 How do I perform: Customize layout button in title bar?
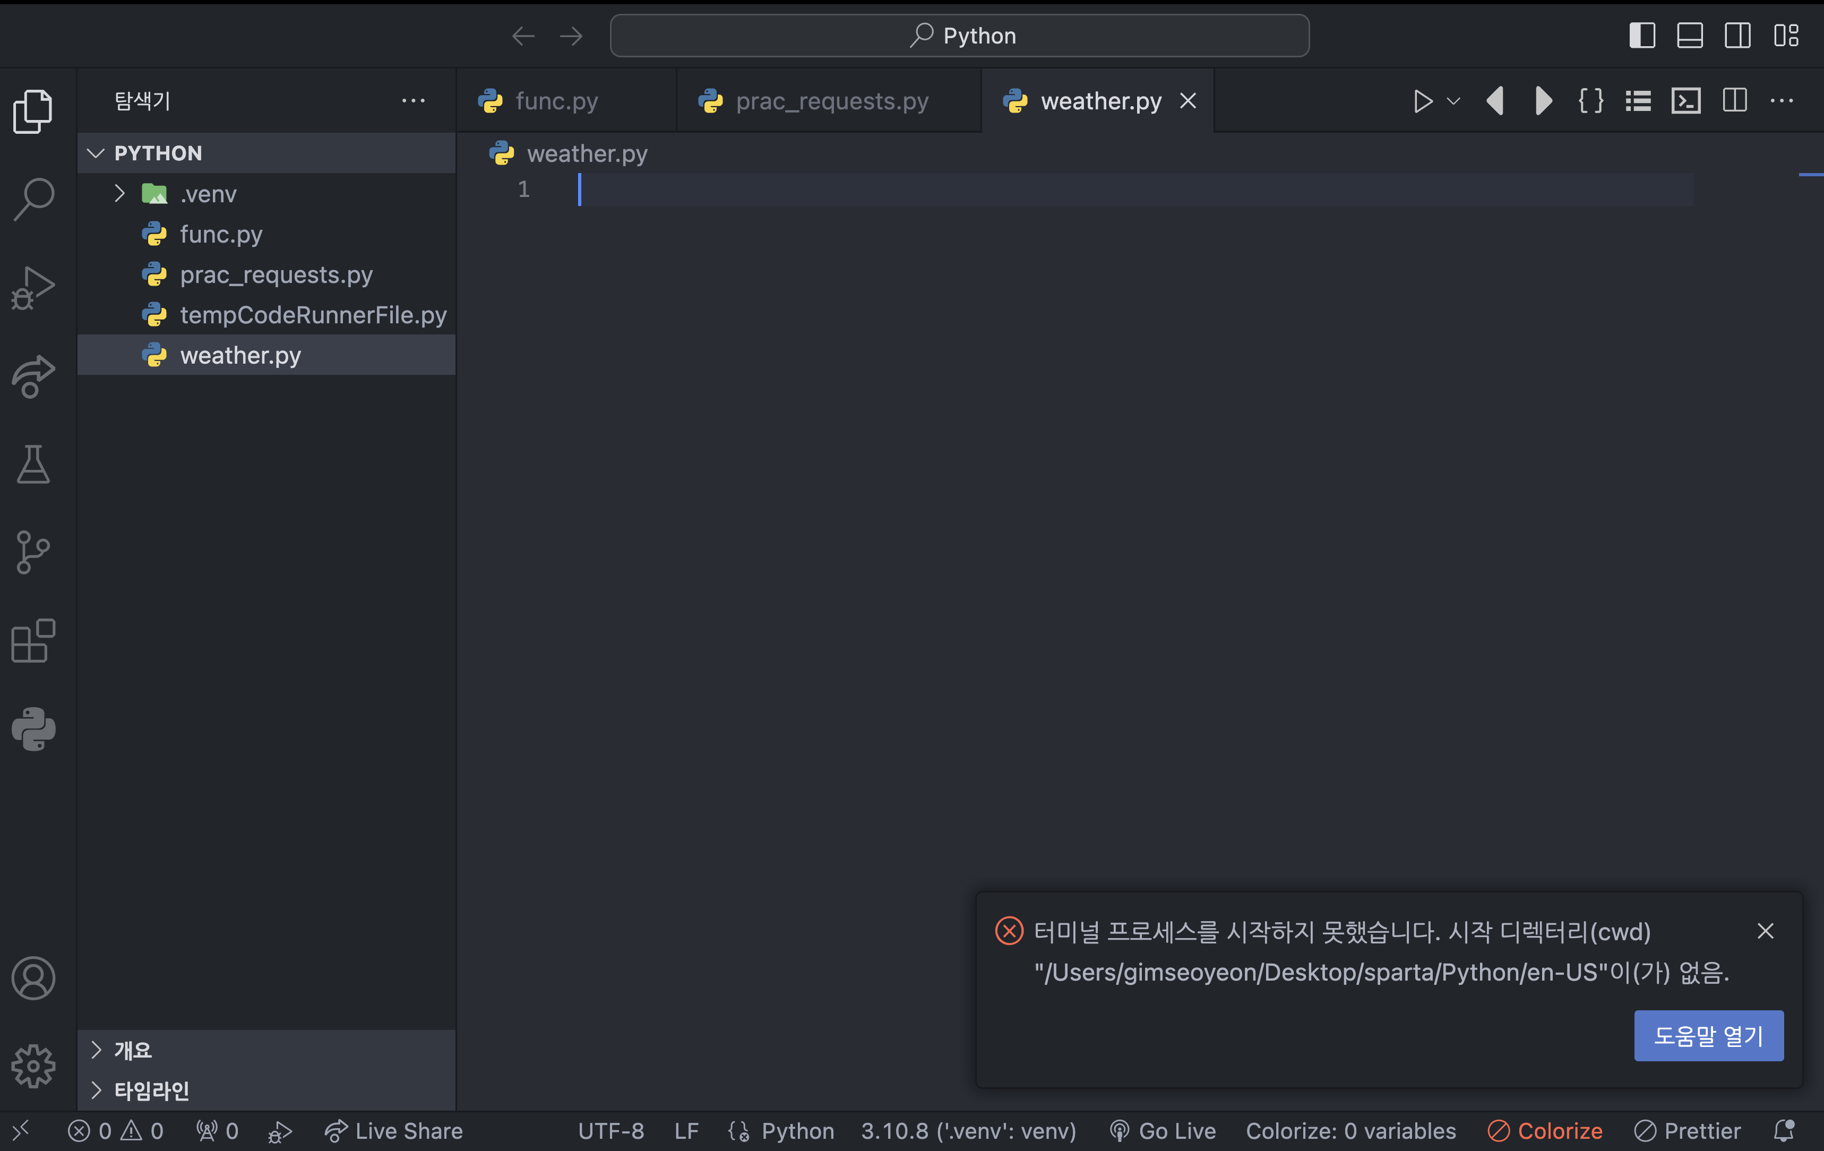[x=1785, y=36]
